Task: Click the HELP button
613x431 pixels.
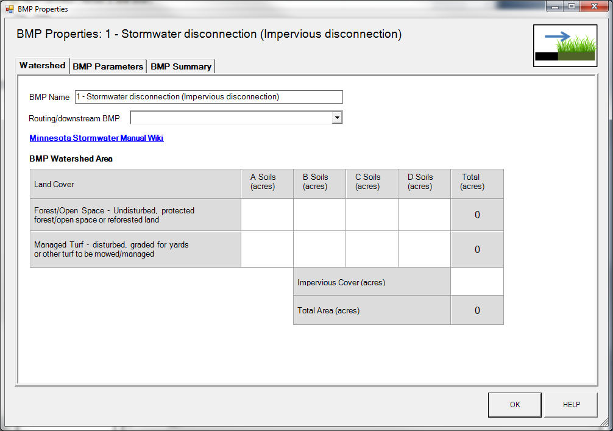Action: 571,405
